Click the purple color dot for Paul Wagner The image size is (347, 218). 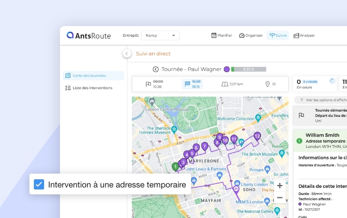pos(227,69)
